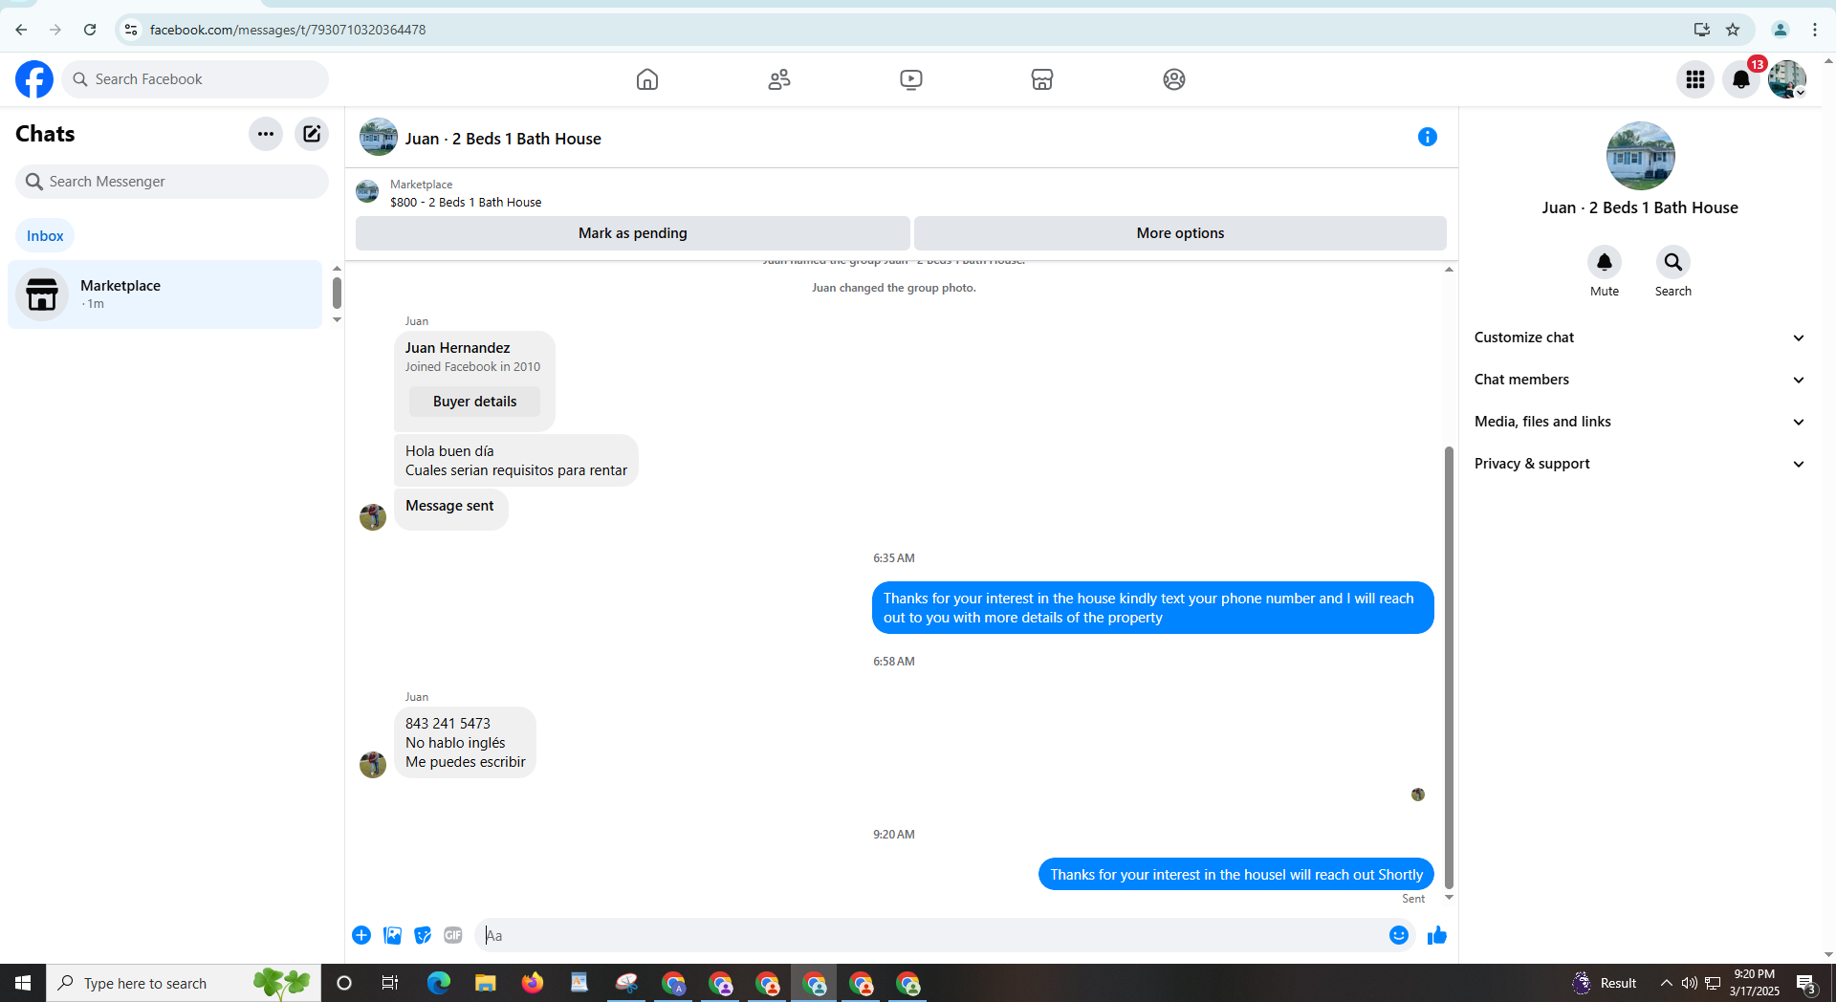Open the volume control in system tray

tap(1690, 983)
